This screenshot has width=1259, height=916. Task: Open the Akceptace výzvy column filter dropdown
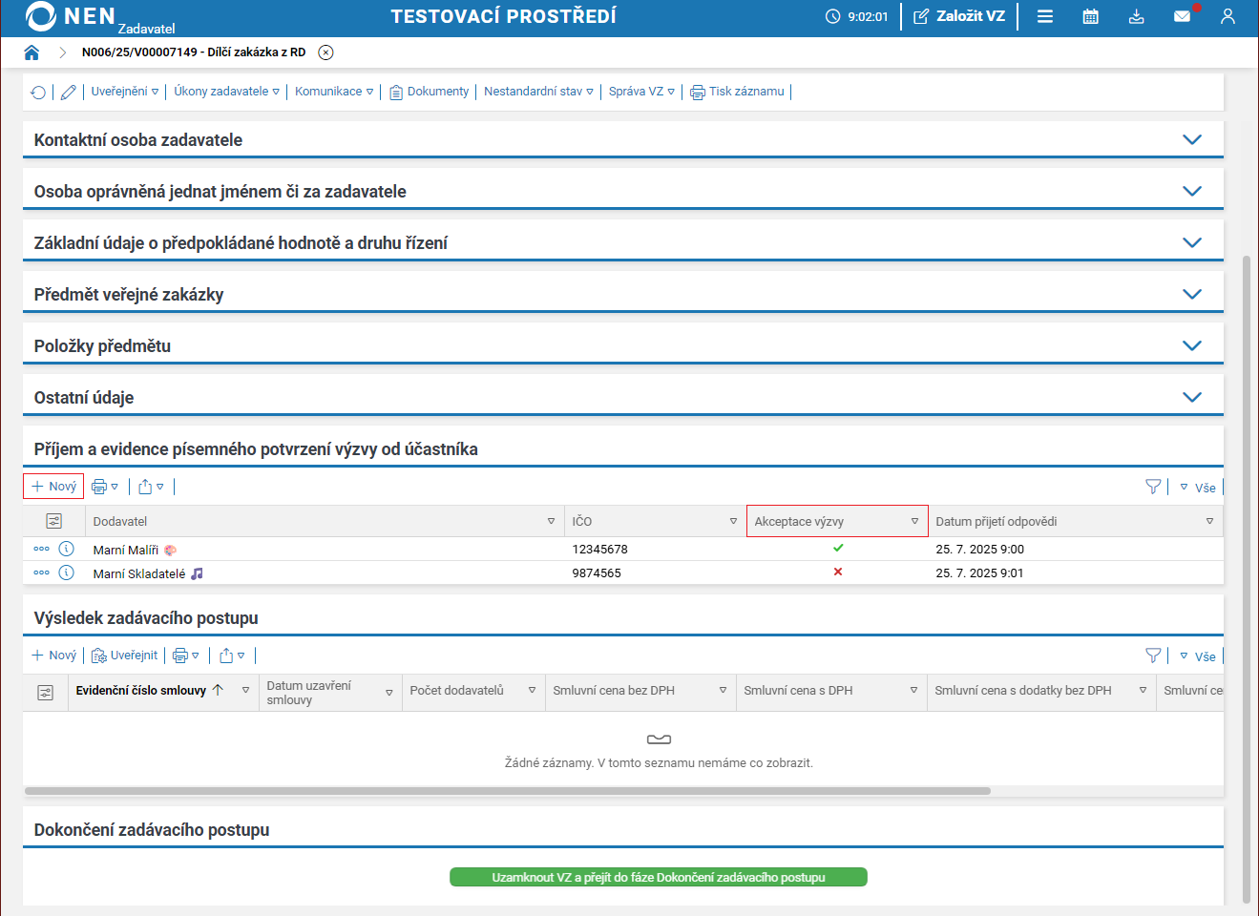coord(914,521)
